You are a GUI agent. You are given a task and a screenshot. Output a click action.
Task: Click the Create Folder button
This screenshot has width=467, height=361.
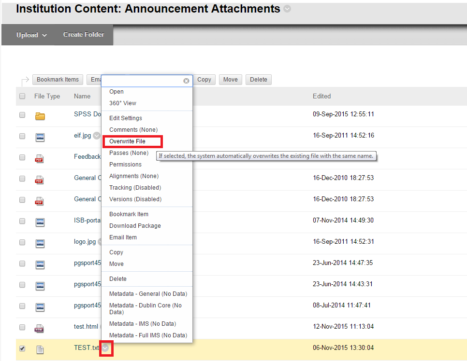83,35
